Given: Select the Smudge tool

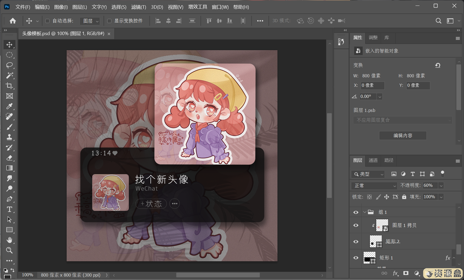Looking at the screenshot, I should click(9, 178).
